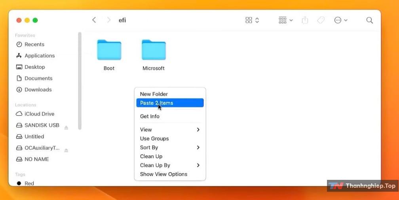Select the NO NAME volume
This screenshot has width=399, height=200.
pos(37,159)
